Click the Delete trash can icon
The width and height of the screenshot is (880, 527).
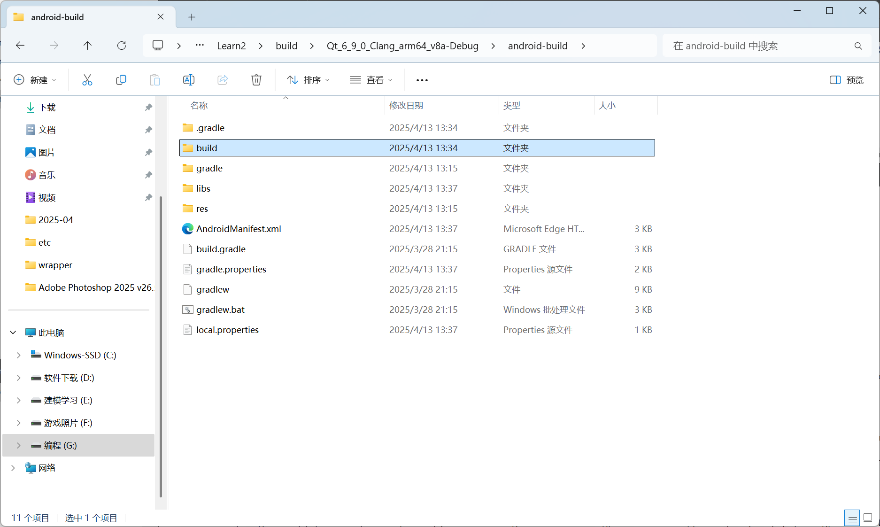(256, 80)
